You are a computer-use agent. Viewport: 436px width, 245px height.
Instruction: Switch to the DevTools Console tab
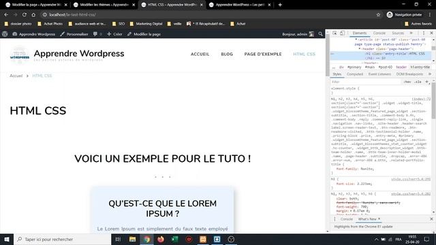point(379,33)
